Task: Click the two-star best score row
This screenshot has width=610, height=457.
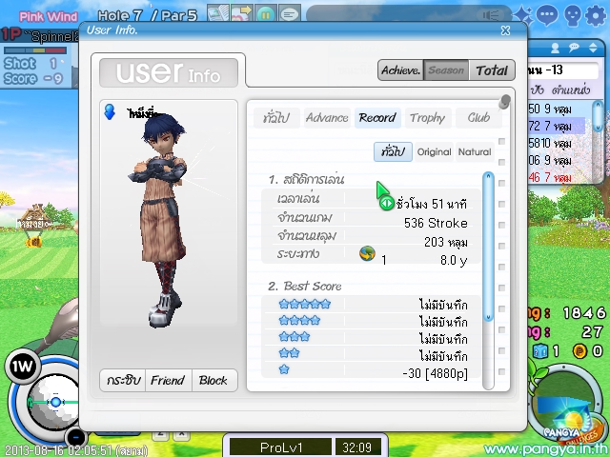Action: [x=370, y=355]
